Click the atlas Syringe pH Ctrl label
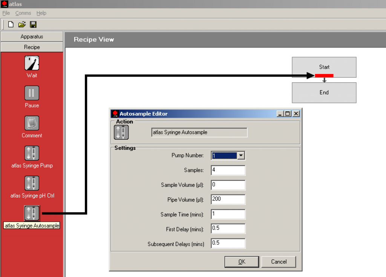Viewport: 386px width, 277px height. pyautogui.click(x=32, y=196)
